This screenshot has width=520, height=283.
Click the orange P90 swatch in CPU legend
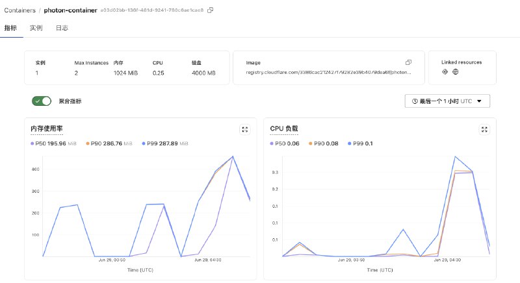click(311, 143)
